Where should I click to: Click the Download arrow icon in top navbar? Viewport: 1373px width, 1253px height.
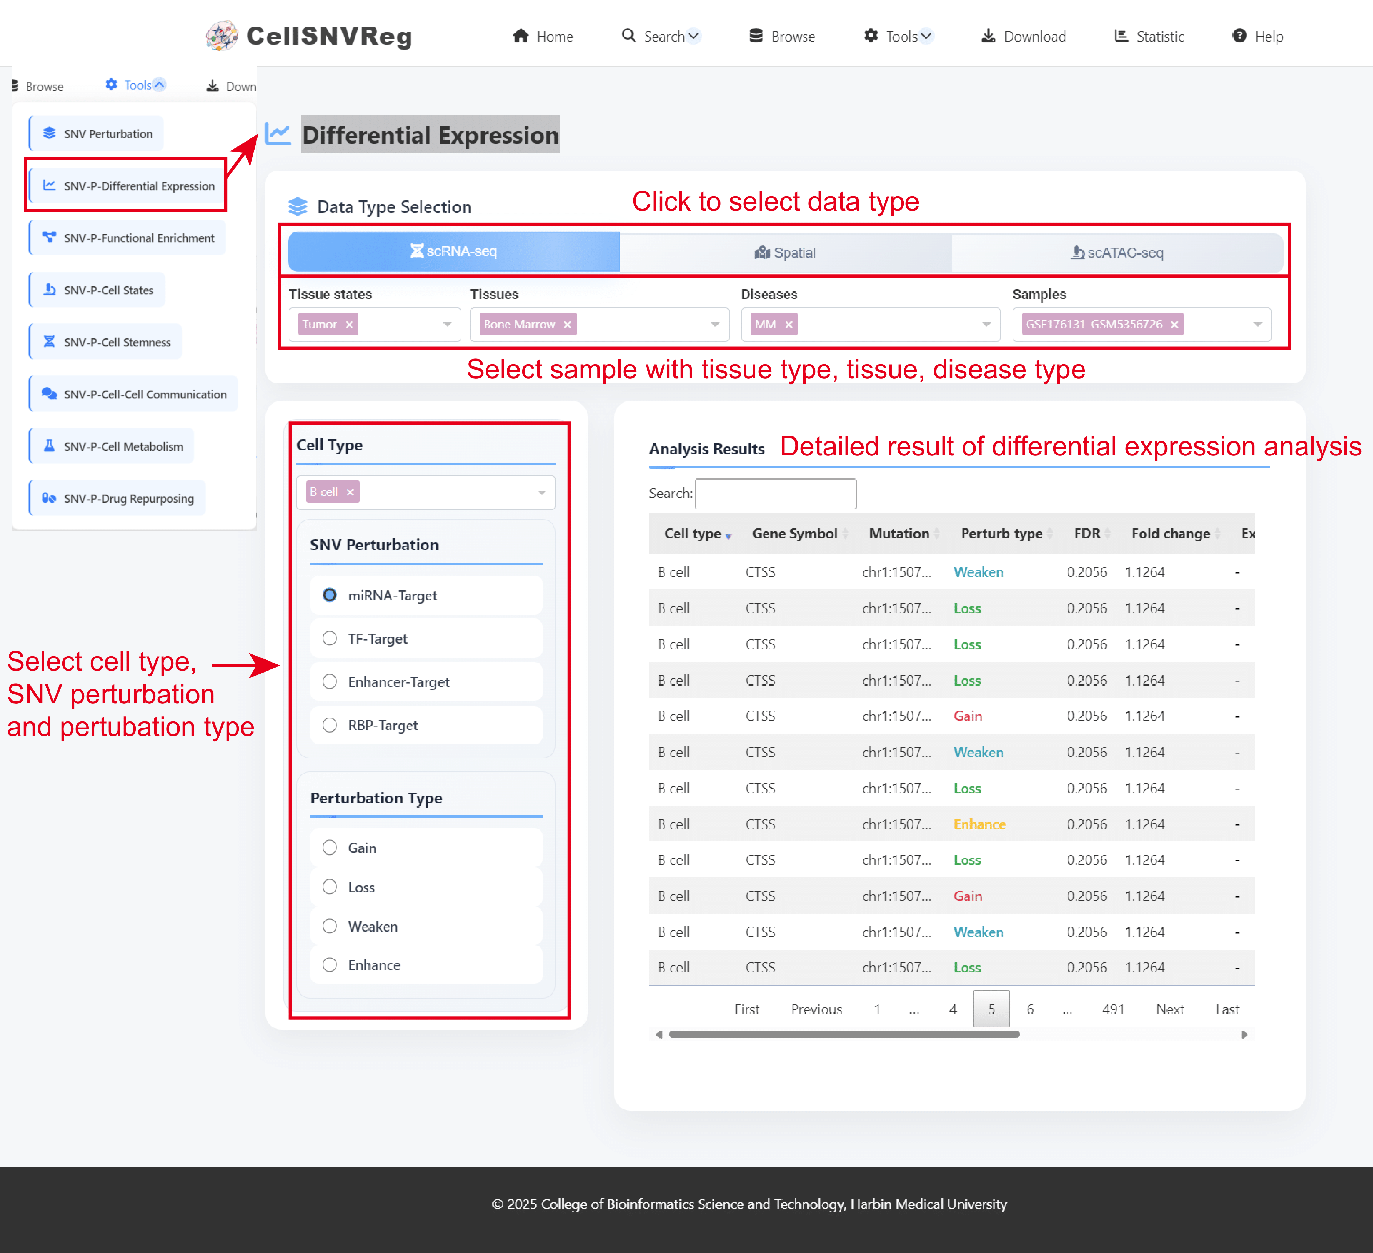988,36
